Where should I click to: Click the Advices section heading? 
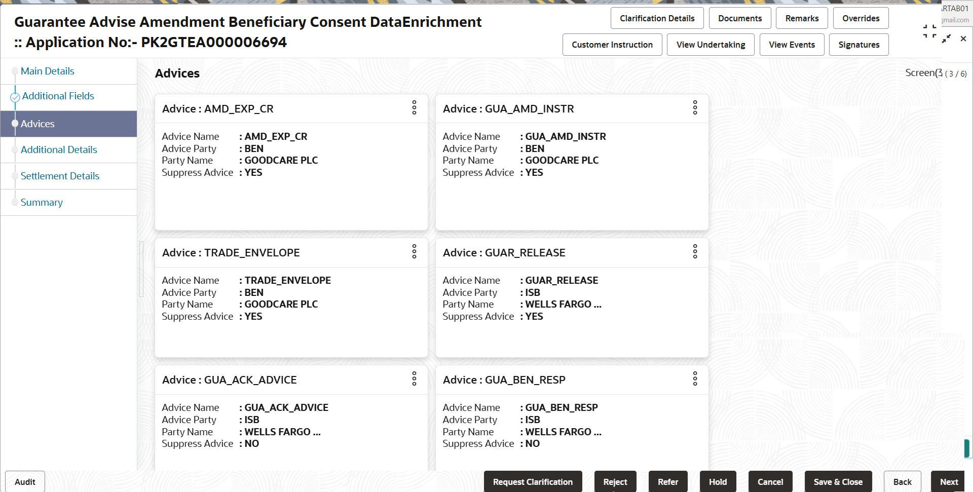pyautogui.click(x=177, y=73)
